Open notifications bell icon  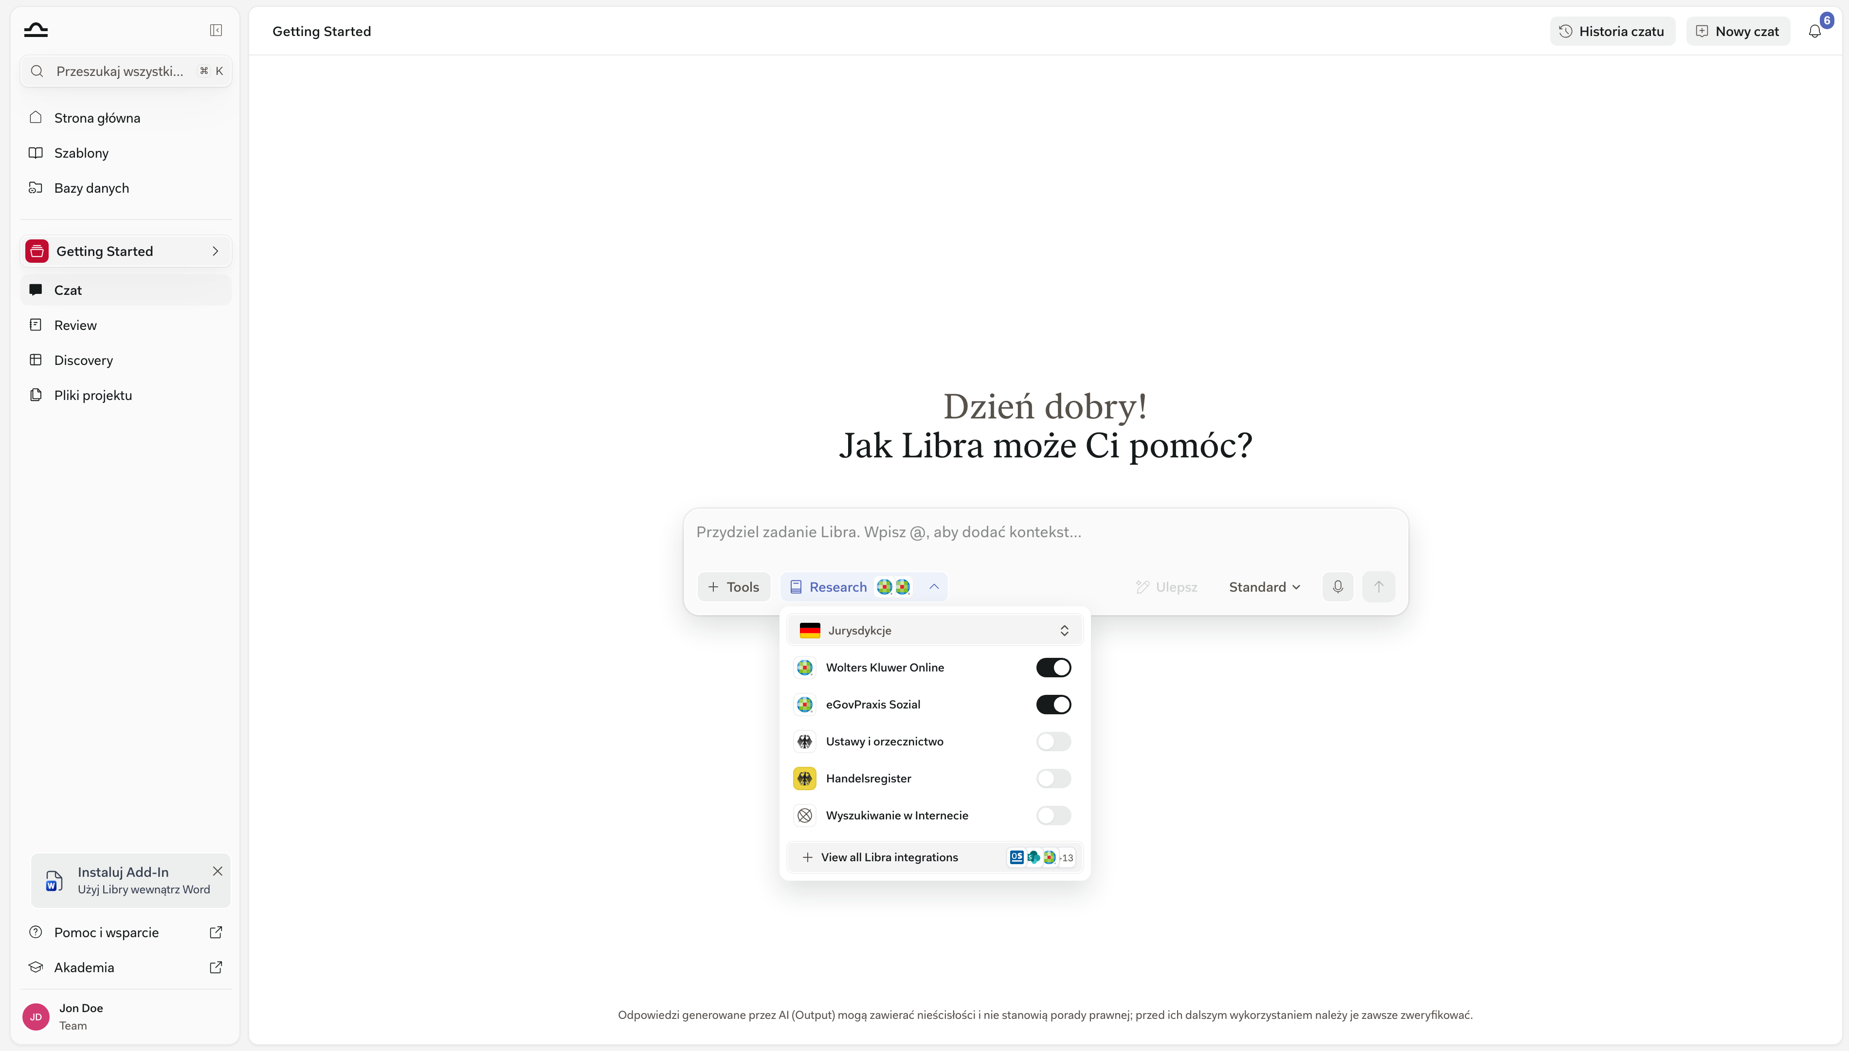[x=1814, y=31]
